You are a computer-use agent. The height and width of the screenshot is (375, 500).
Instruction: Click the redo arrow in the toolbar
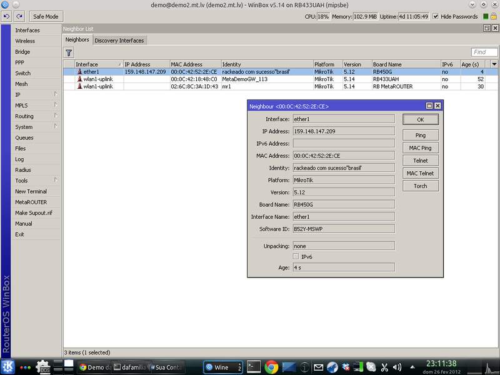tap(19, 16)
